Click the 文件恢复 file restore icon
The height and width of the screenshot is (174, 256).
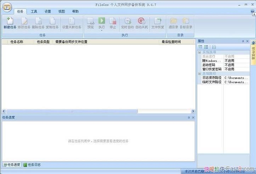coord(158,21)
